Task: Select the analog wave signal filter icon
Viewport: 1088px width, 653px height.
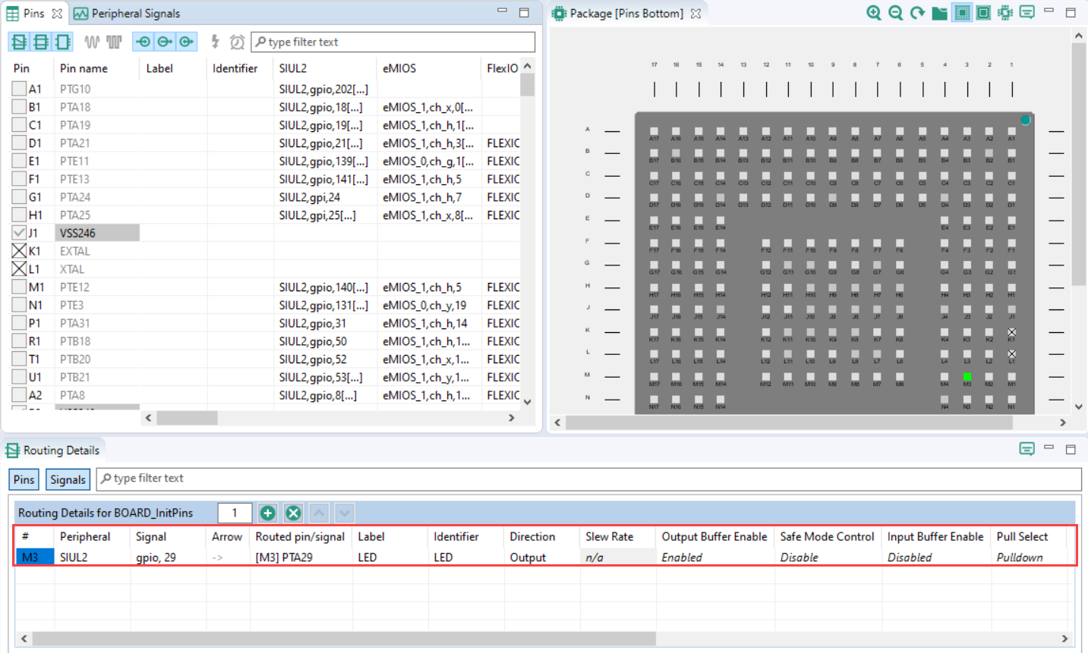Action: 90,42
